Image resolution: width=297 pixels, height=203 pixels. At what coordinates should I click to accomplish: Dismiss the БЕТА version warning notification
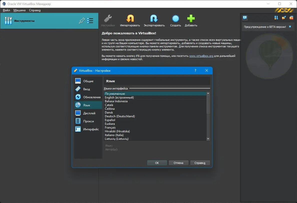[x=290, y=27]
